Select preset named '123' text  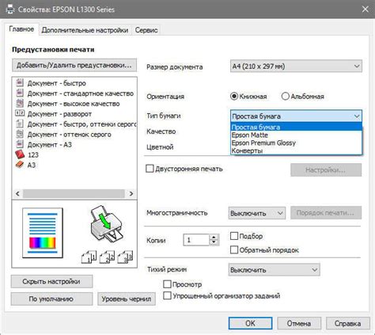(33, 155)
